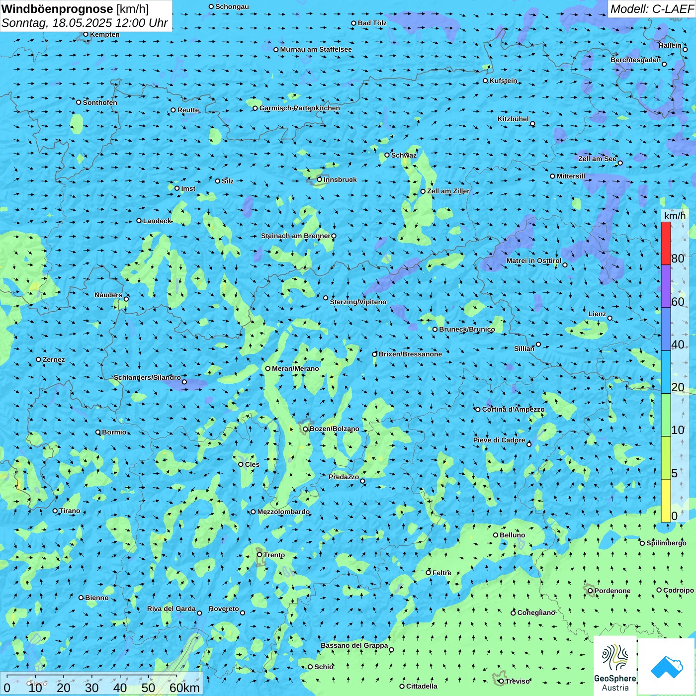Click the Zernez label

[x=54, y=359]
